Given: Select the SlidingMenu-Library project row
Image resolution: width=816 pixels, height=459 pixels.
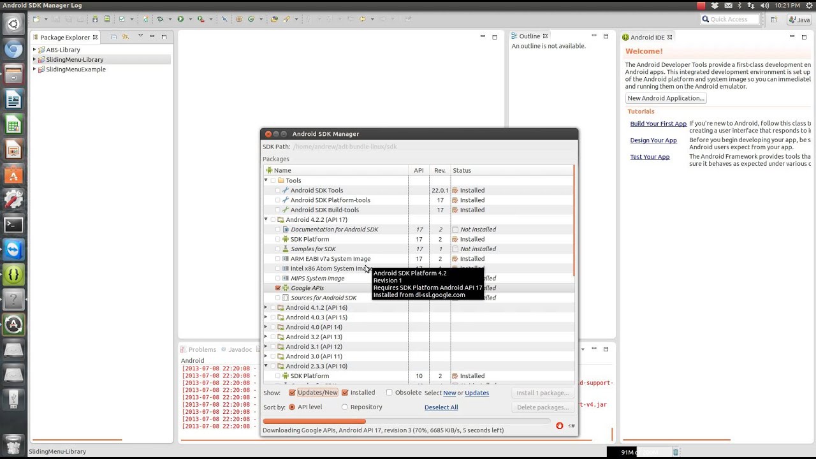Looking at the screenshot, I should click(101, 59).
